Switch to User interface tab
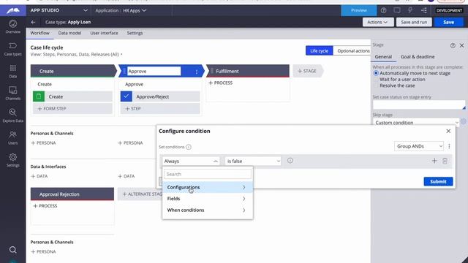The height and width of the screenshot is (263, 468). click(104, 33)
